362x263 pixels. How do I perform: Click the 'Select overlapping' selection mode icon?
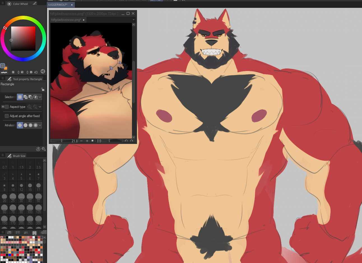(36, 97)
